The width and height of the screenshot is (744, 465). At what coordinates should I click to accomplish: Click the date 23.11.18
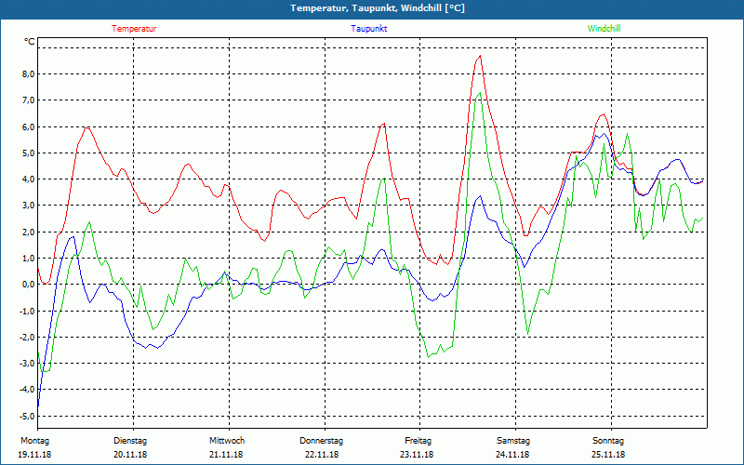click(417, 455)
